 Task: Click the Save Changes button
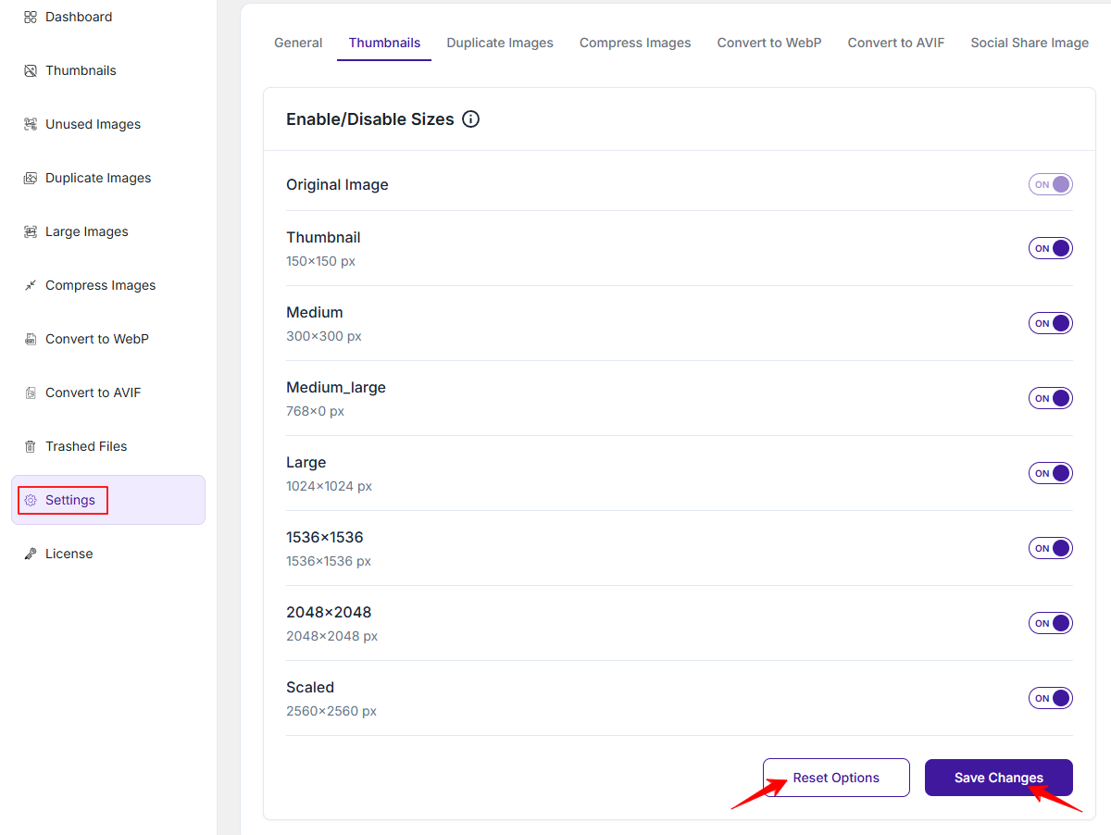pos(999,778)
